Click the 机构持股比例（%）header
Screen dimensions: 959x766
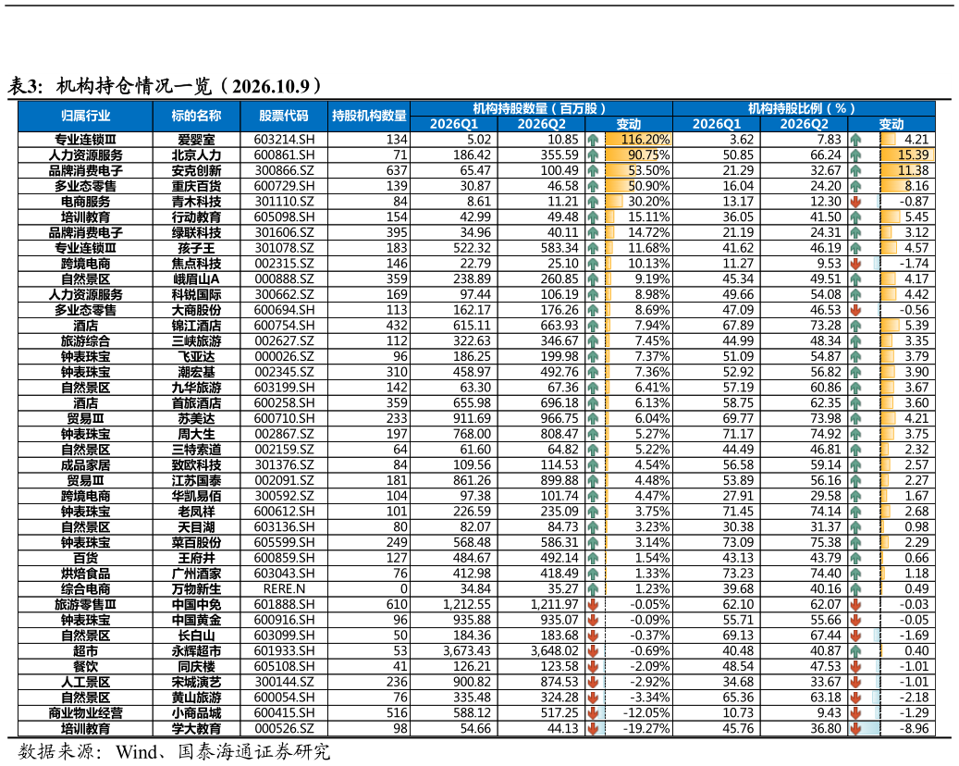point(805,109)
